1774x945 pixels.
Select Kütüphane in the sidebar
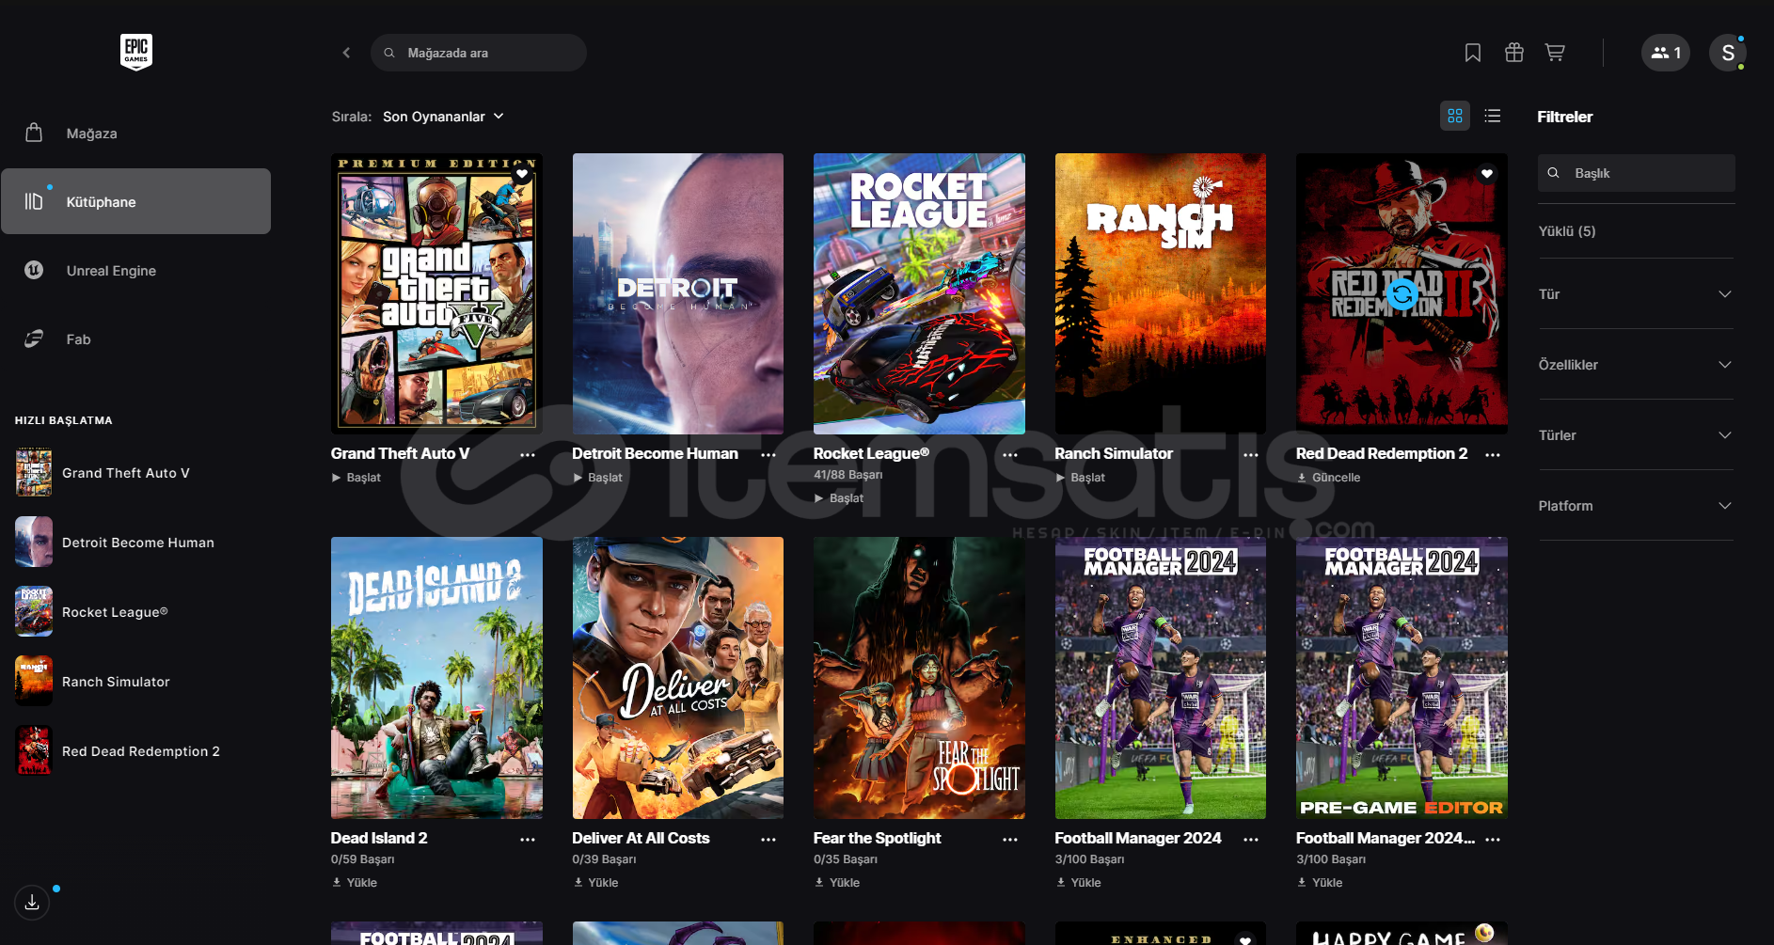[135, 201]
